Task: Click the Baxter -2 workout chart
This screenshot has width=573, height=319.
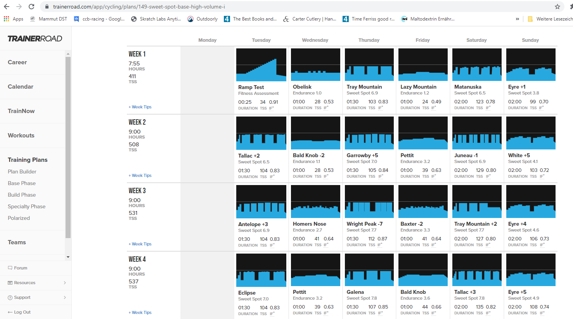Action: 423,201
